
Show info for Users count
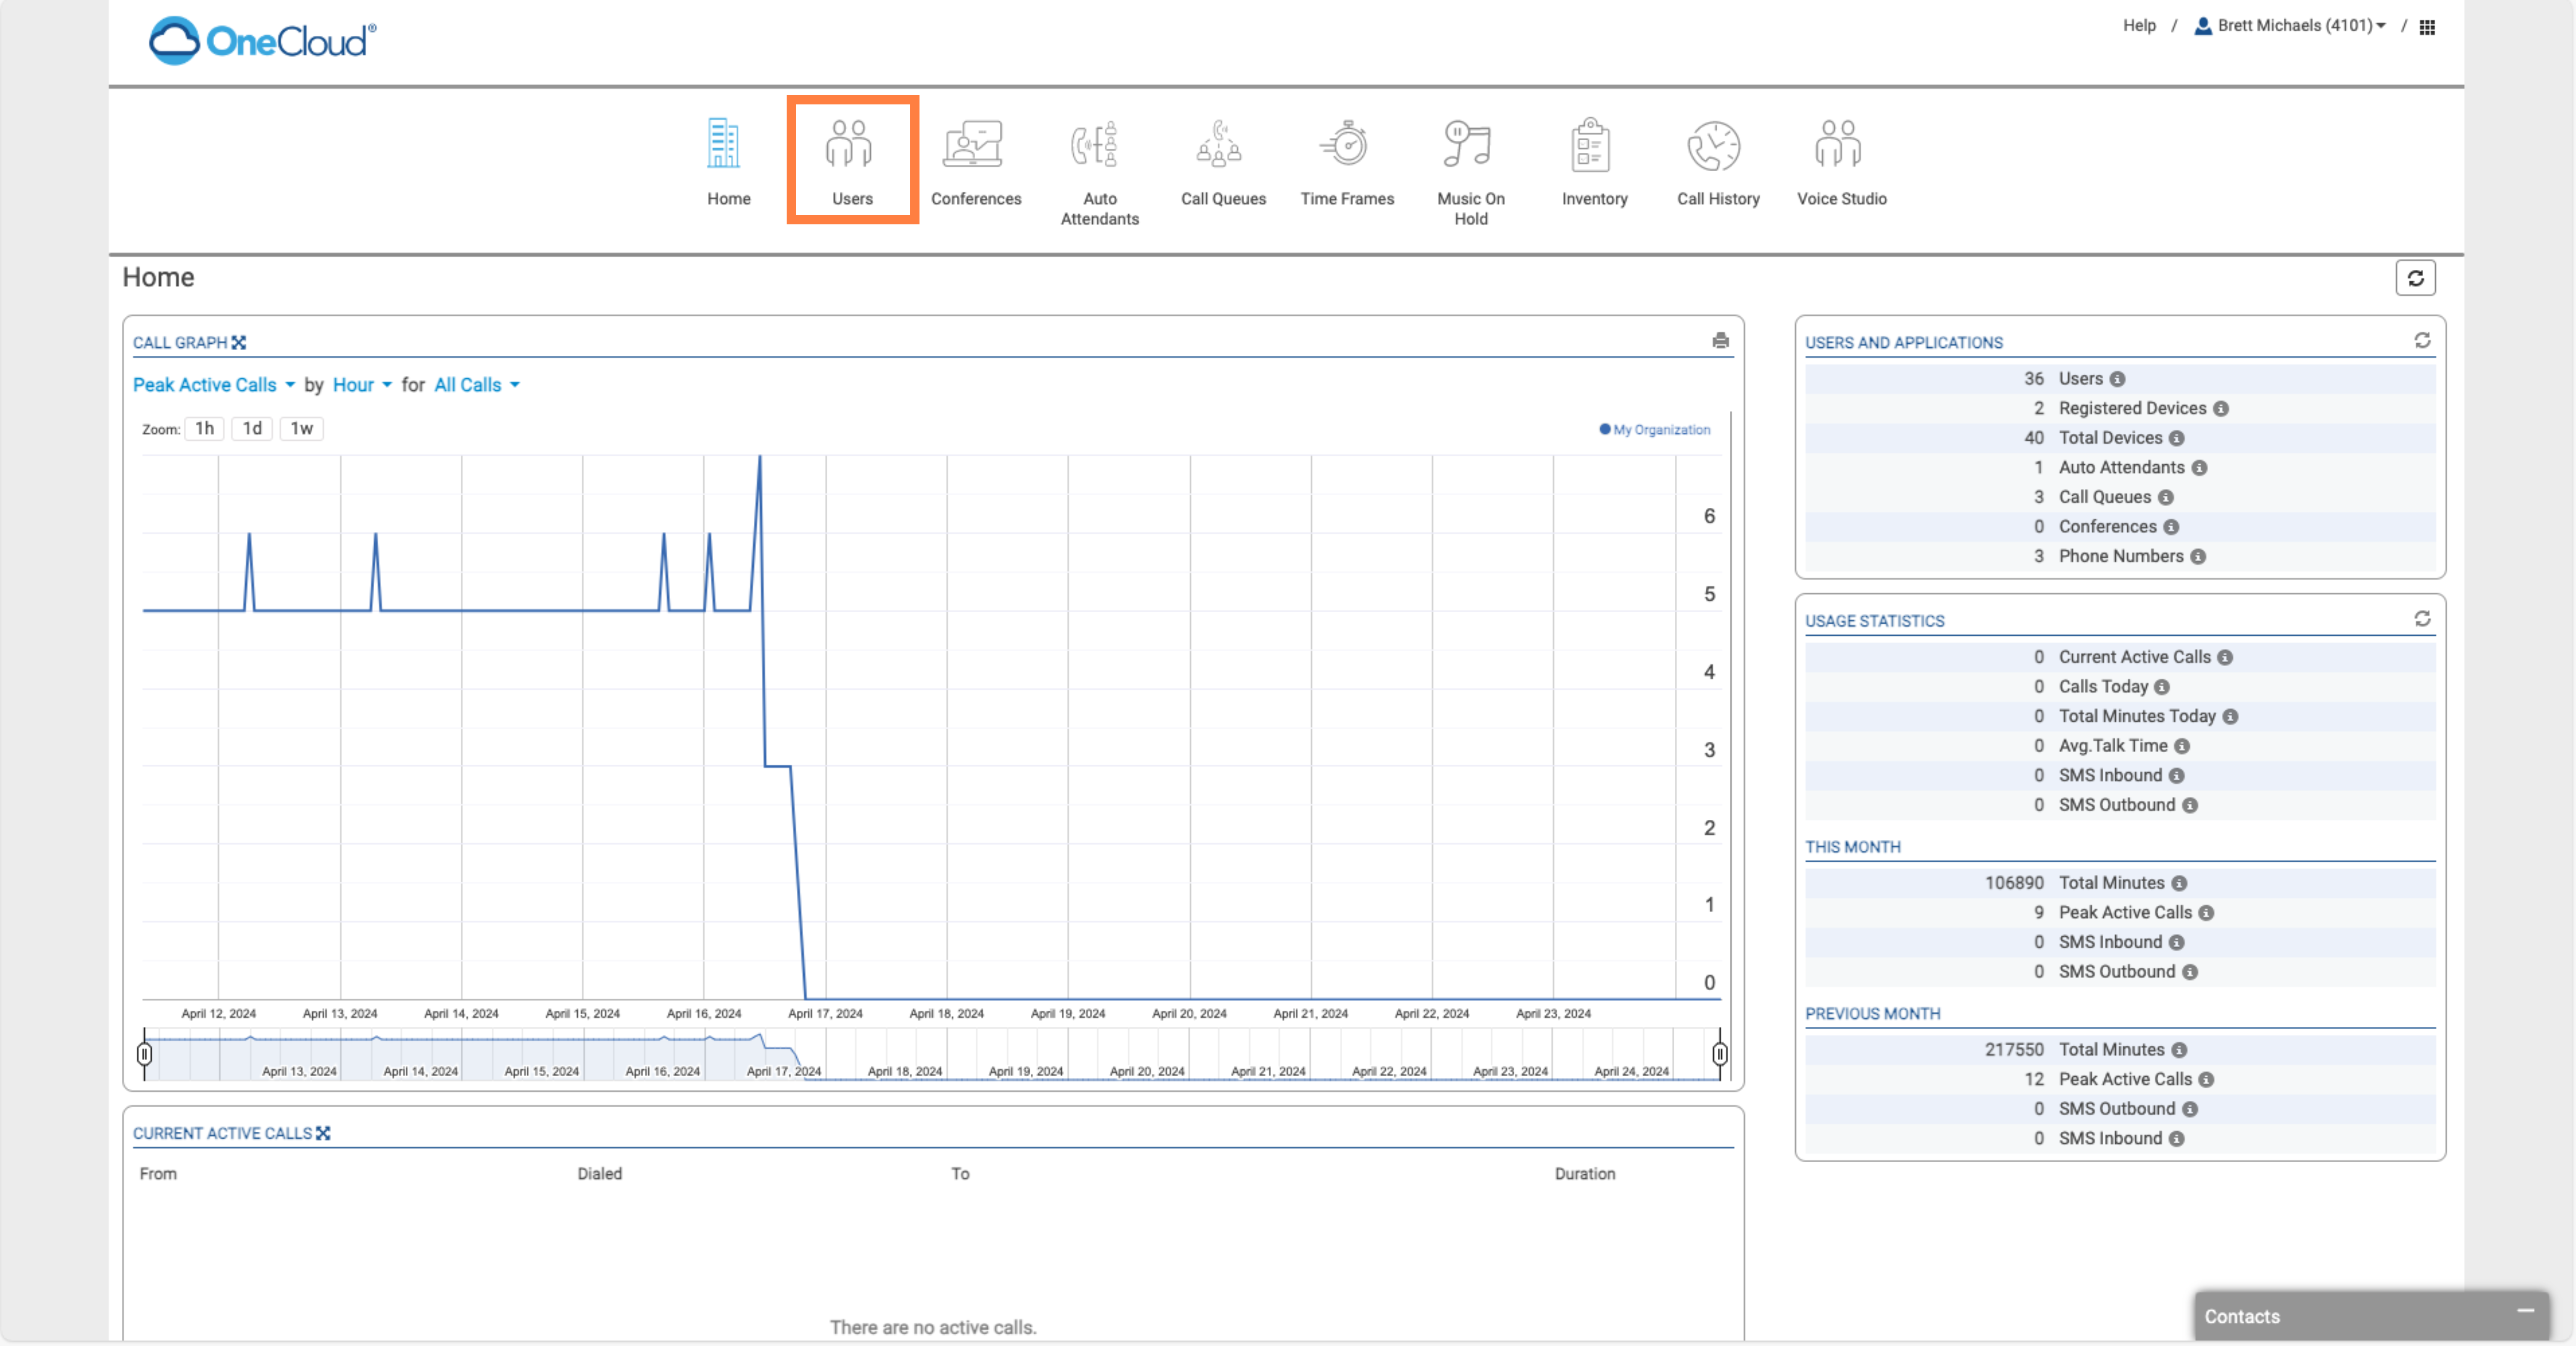pyautogui.click(x=2117, y=379)
